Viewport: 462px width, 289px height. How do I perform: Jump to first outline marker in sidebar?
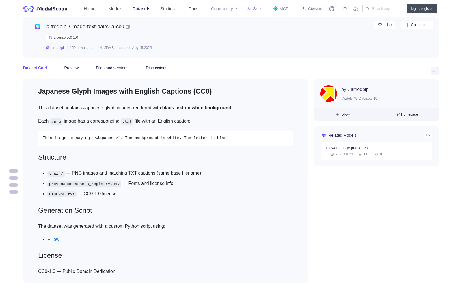14,171
